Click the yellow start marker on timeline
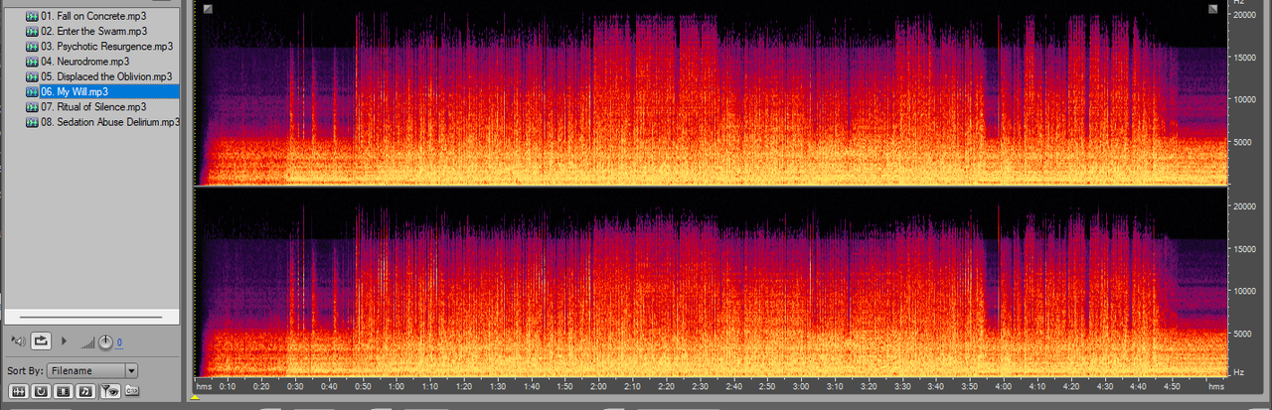 (197, 397)
